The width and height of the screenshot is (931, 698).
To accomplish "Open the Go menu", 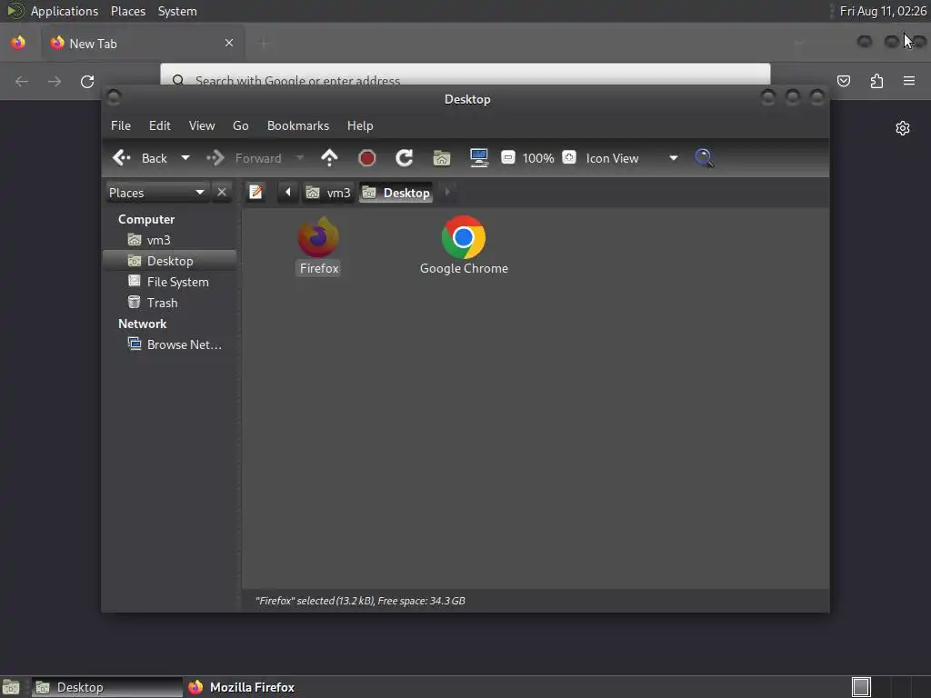I will [240, 125].
